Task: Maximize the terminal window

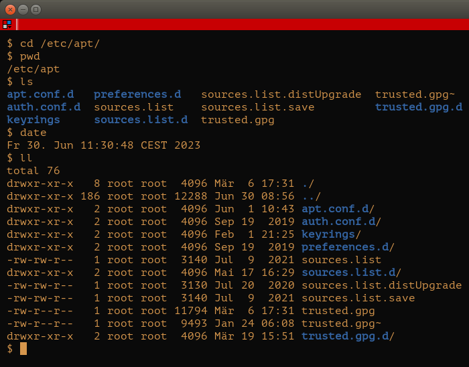Action: (x=36, y=9)
